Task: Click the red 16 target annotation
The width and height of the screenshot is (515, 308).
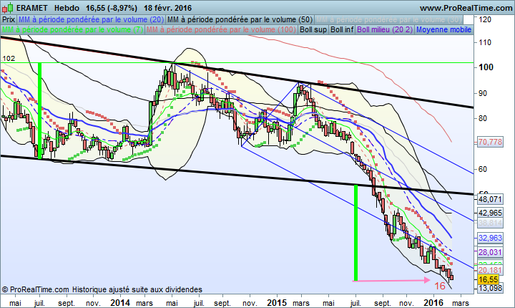Action: click(x=440, y=286)
